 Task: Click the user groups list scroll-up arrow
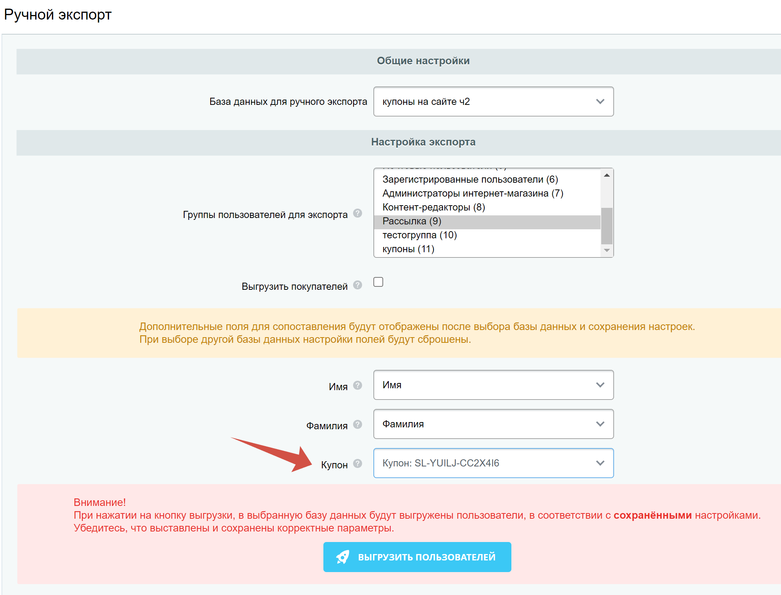607,176
